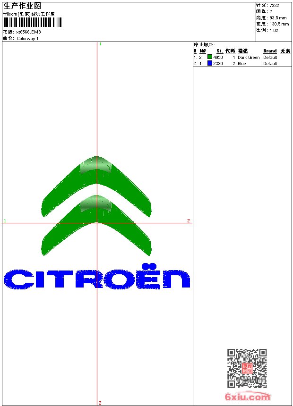Click the blue CITROËN embroidered lettering
The image size is (293, 406).
97,276
